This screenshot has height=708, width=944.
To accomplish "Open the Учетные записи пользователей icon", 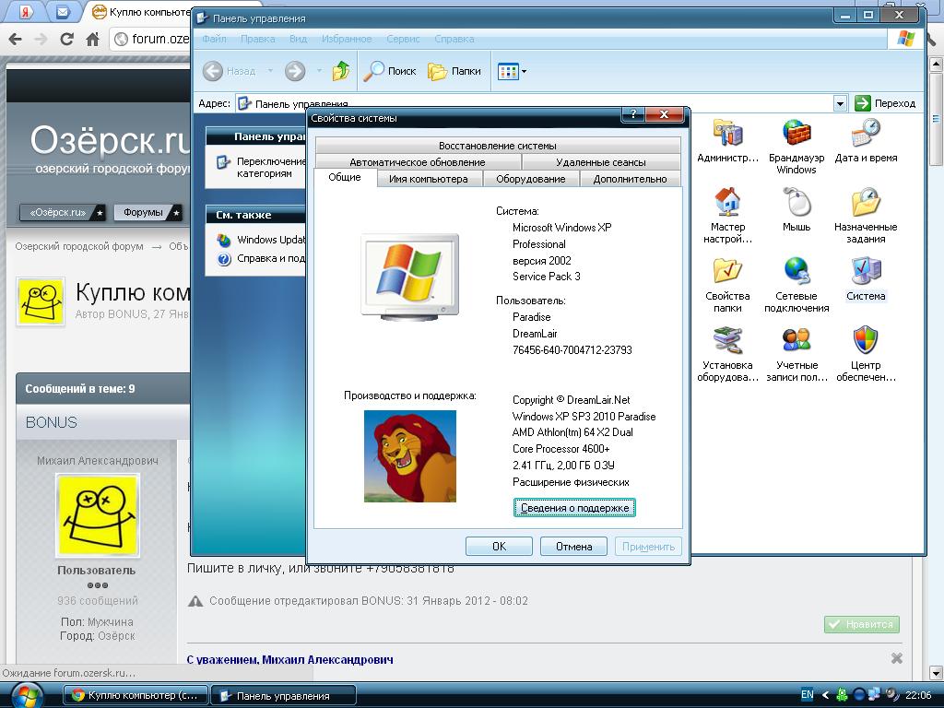I will (x=796, y=353).
